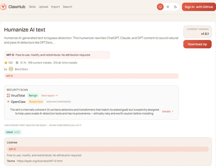
Task: Switch to dark theme moon icon
Action: pyautogui.click(x=175, y=7)
